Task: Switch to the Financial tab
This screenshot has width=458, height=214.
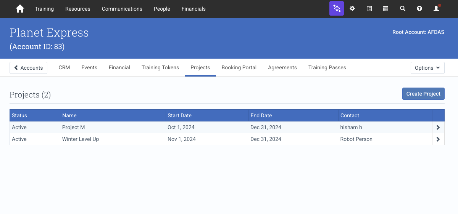Action: (119, 67)
